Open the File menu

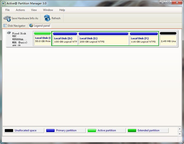(7, 10)
